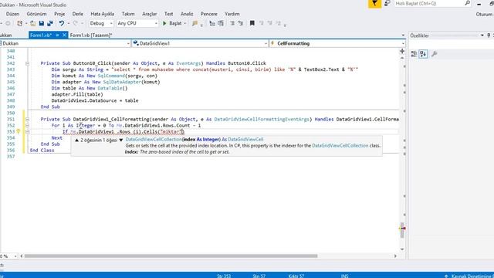Open the Araçlar menu
Viewport: 494px width, 278px height.
pyautogui.click(x=149, y=14)
